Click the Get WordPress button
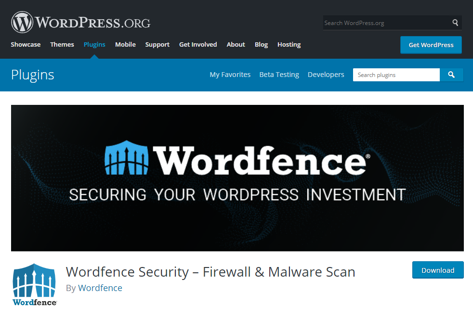Viewport: 473px width, 318px height. click(x=431, y=45)
